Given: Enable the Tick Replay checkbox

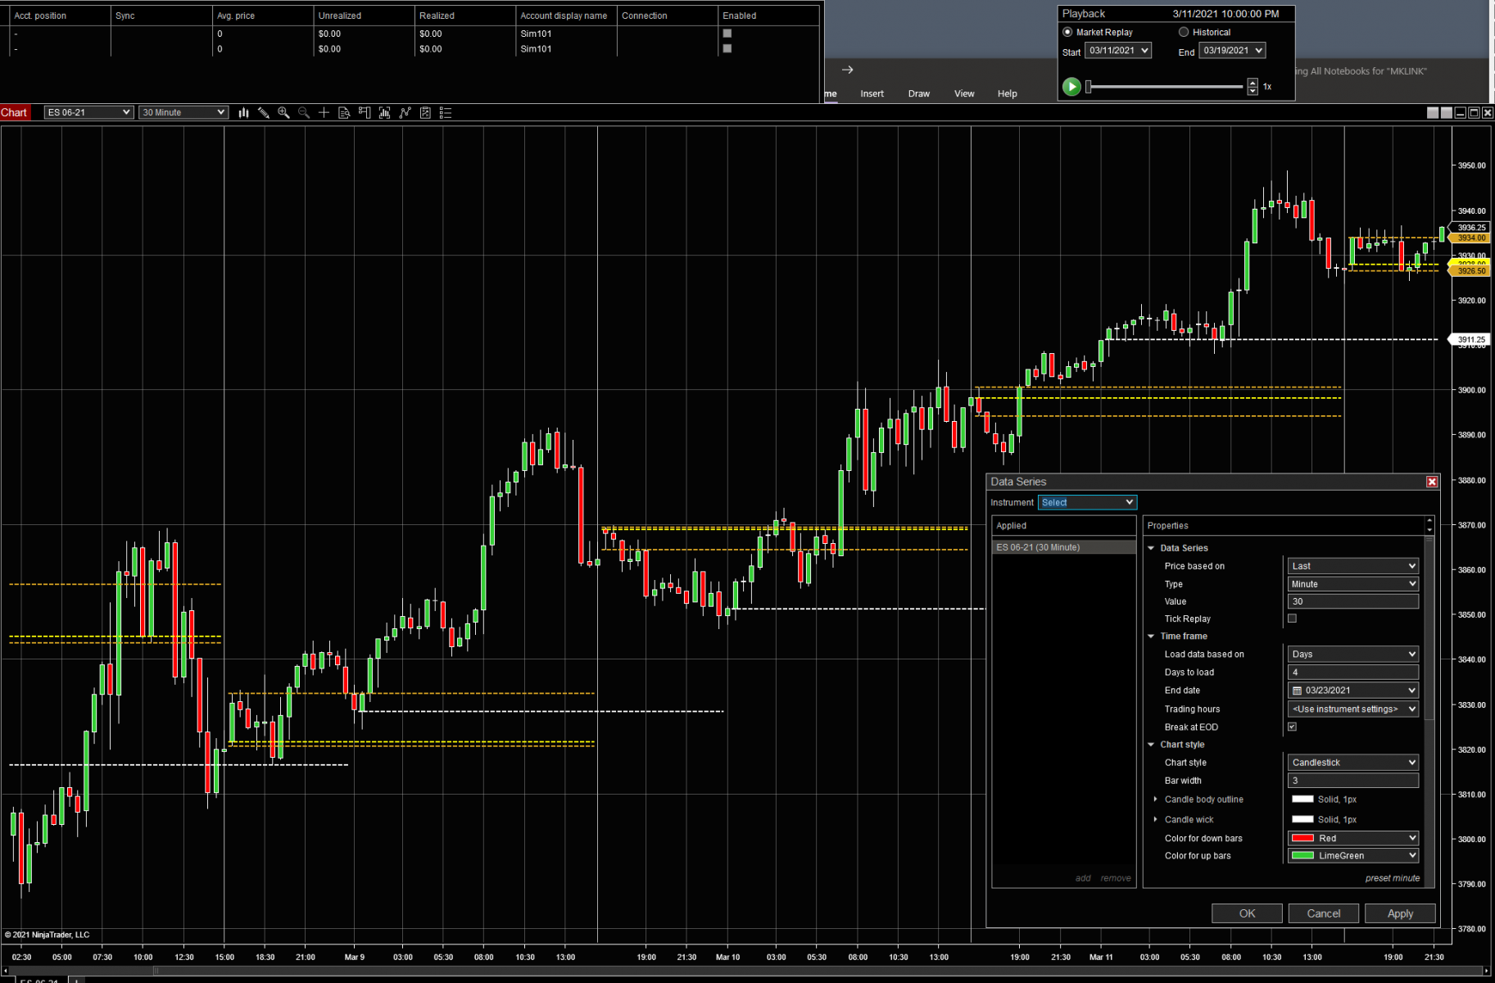Looking at the screenshot, I should 1293,618.
